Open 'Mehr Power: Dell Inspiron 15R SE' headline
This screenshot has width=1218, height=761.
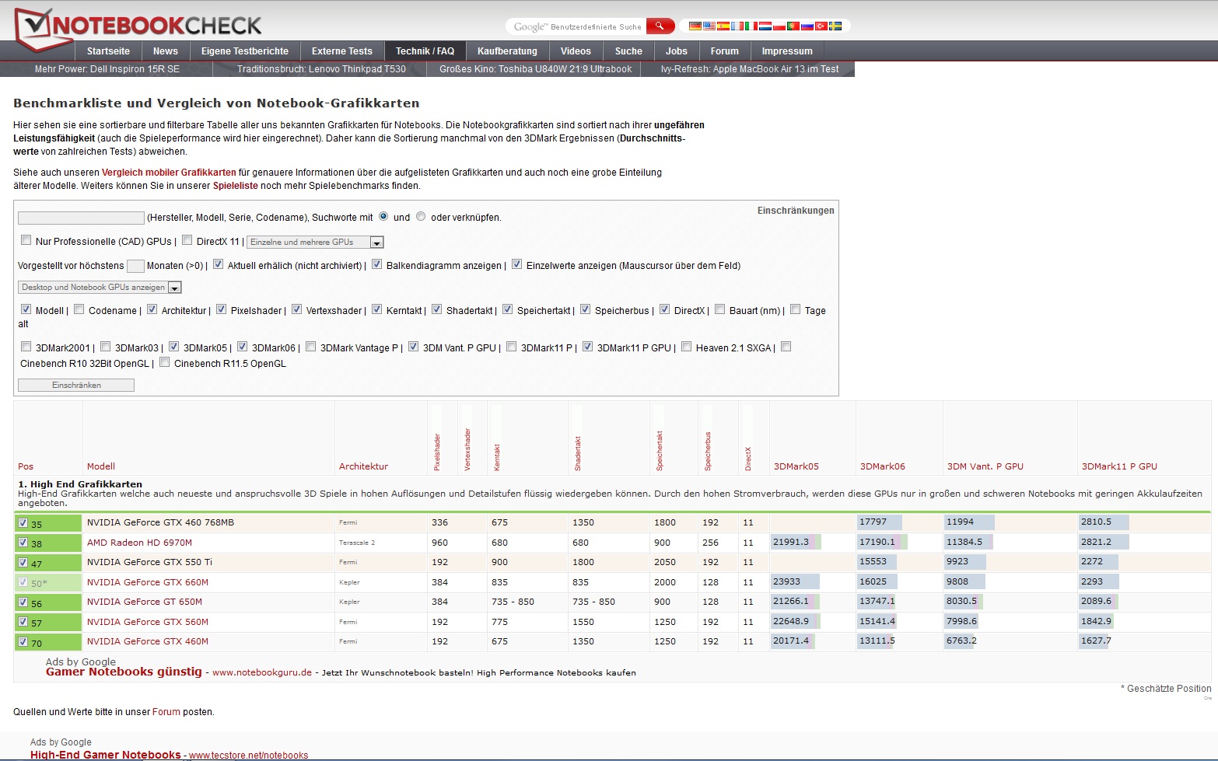coord(107,69)
